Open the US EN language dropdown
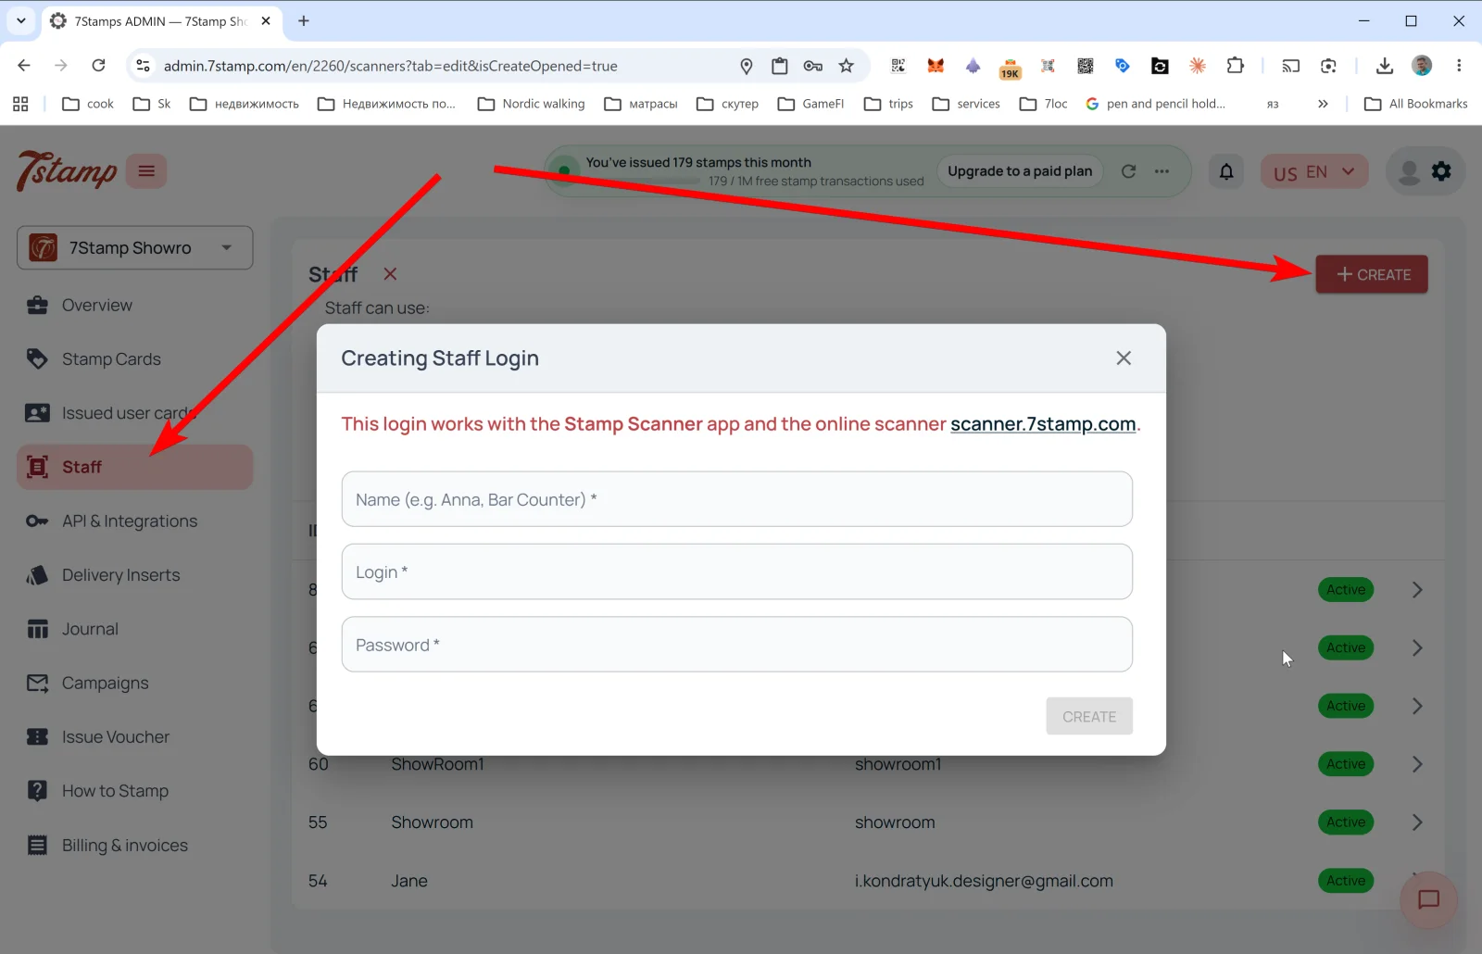 (1313, 172)
